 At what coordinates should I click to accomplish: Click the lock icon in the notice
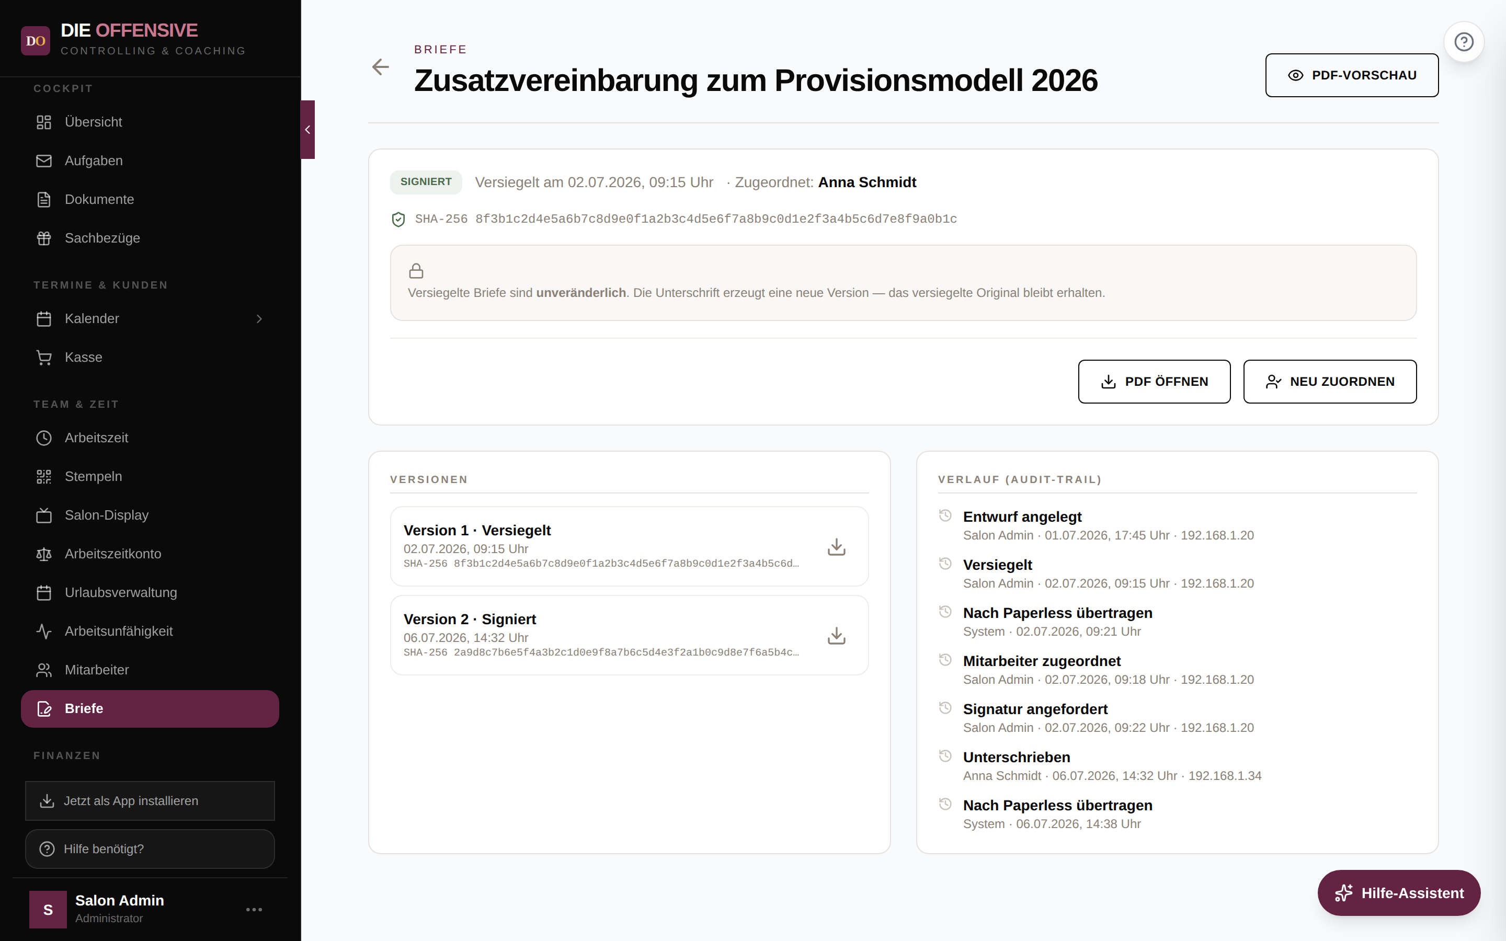pos(416,271)
